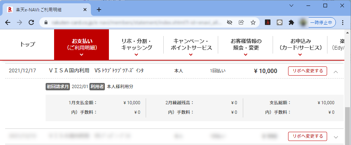Click the merchant text ＶＩＳＡ国内利用
Screen dimensions: 351x145
(x=69, y=70)
